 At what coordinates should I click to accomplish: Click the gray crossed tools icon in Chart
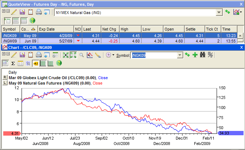210,55
